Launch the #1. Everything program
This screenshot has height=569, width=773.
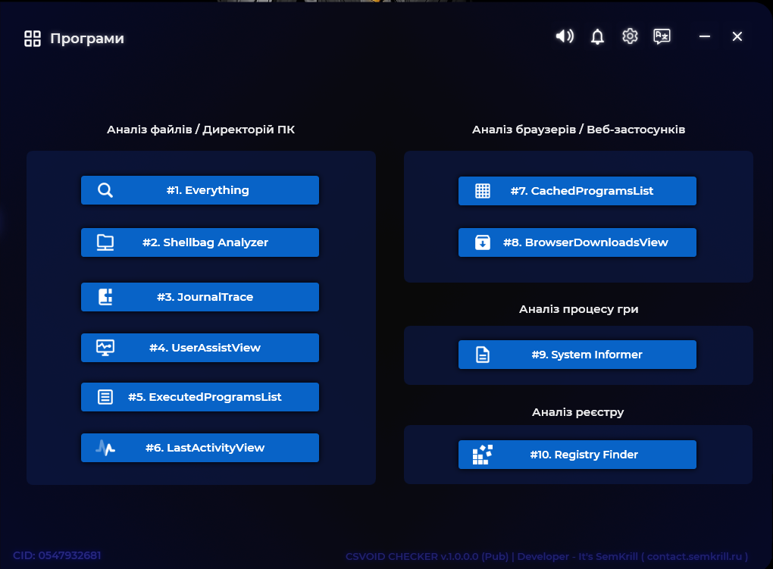click(x=208, y=190)
